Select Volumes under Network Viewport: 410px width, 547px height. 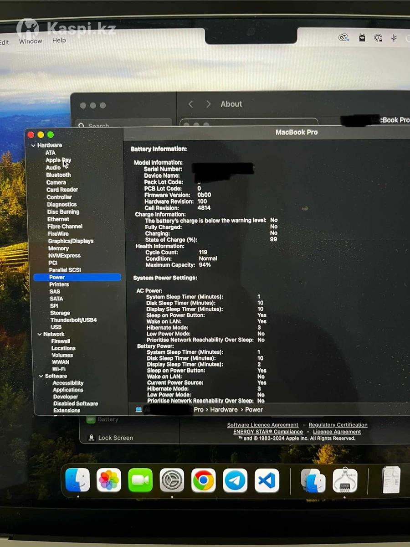click(62, 355)
